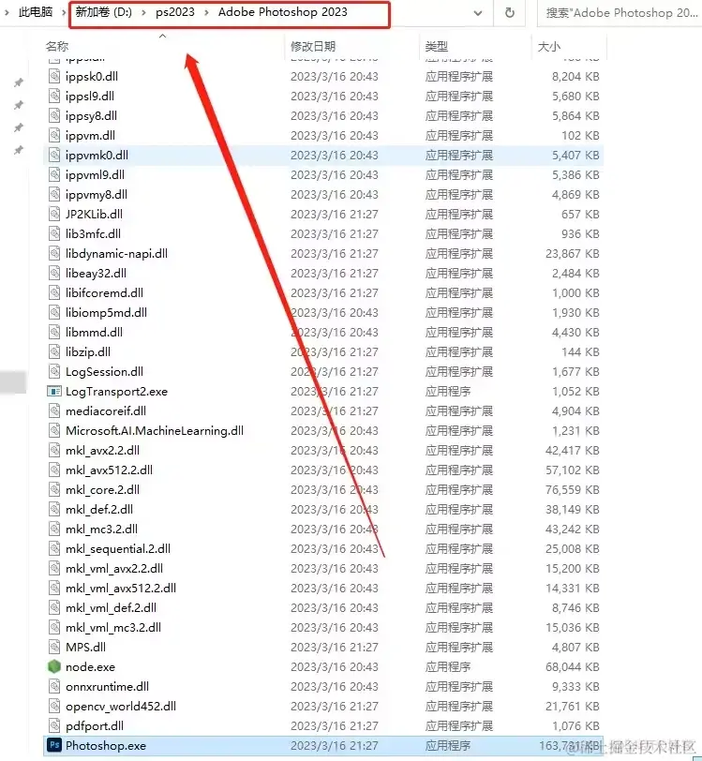This screenshot has height=761, width=702.
Task: Click the last pin icon in sidebar
Action: pos(19,150)
